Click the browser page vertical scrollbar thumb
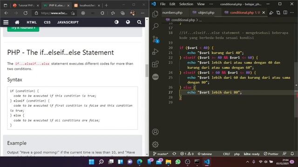298x167 pixels. tap(147, 71)
